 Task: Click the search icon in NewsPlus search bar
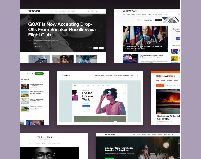tap(167, 11)
